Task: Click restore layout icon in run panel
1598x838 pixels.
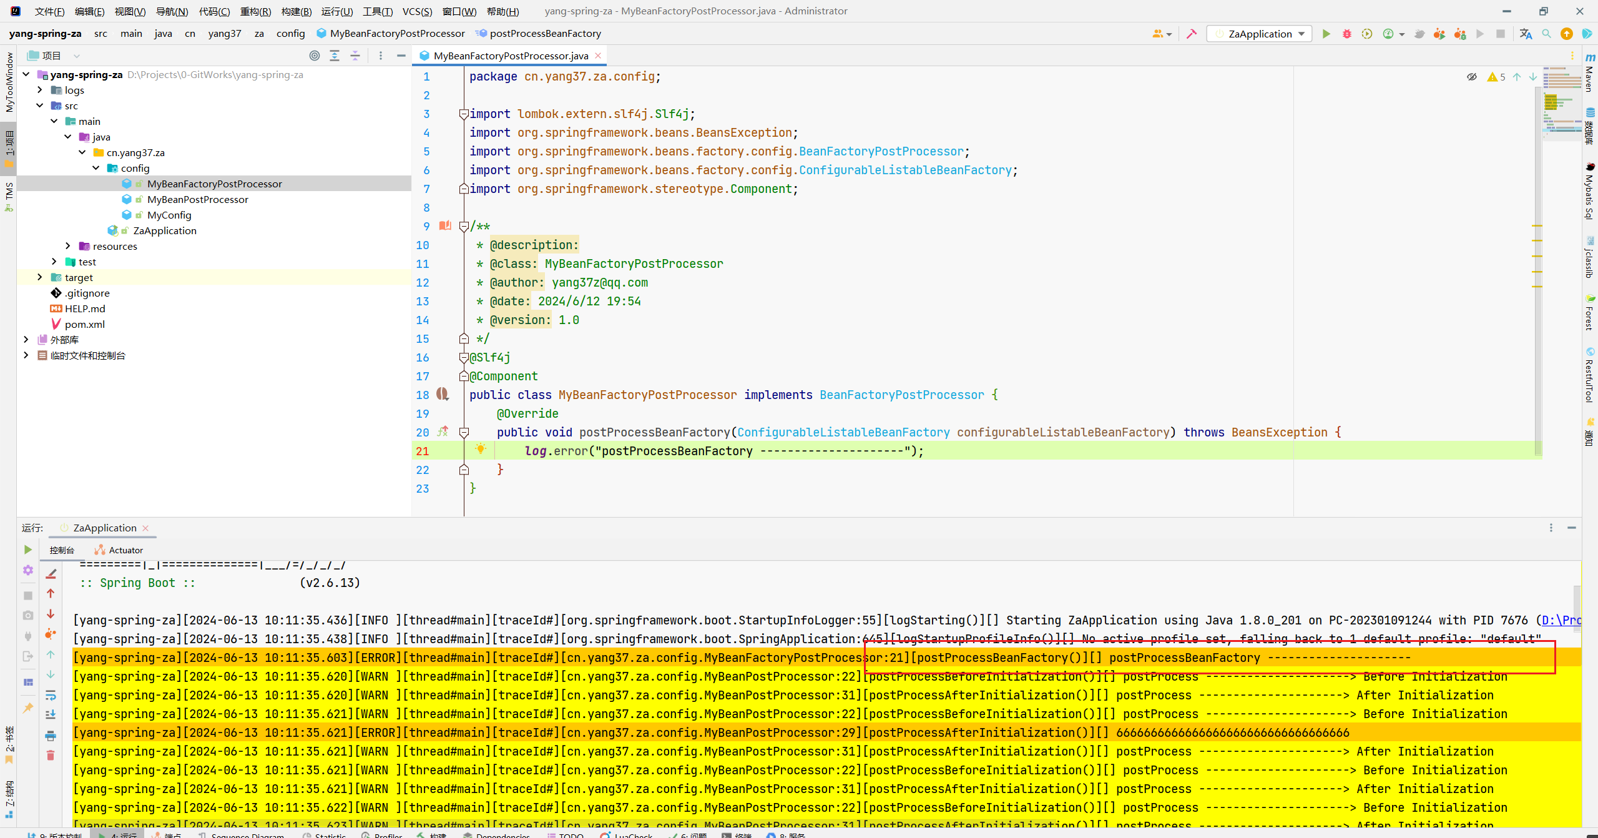Action: pyautogui.click(x=28, y=683)
